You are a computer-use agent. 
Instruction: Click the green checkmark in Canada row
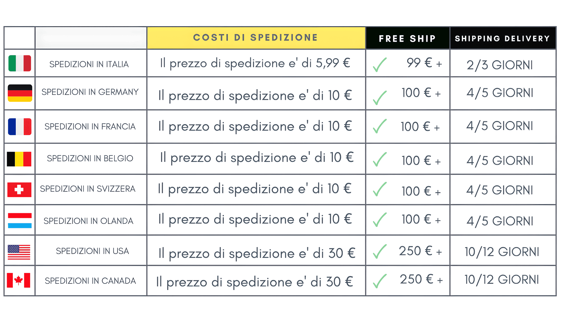click(380, 281)
